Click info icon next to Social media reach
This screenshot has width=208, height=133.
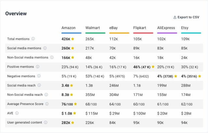pyautogui.click(x=39, y=85)
